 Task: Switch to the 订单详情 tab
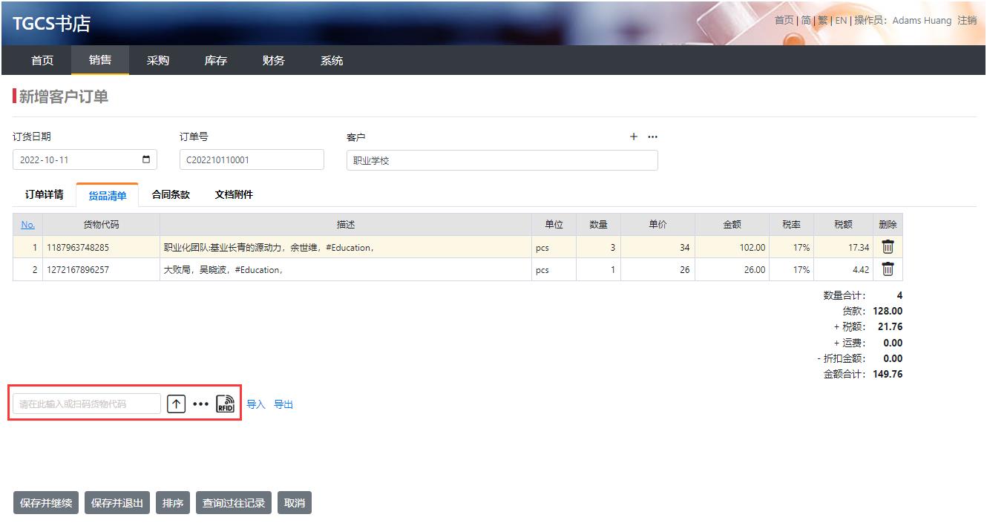[45, 194]
